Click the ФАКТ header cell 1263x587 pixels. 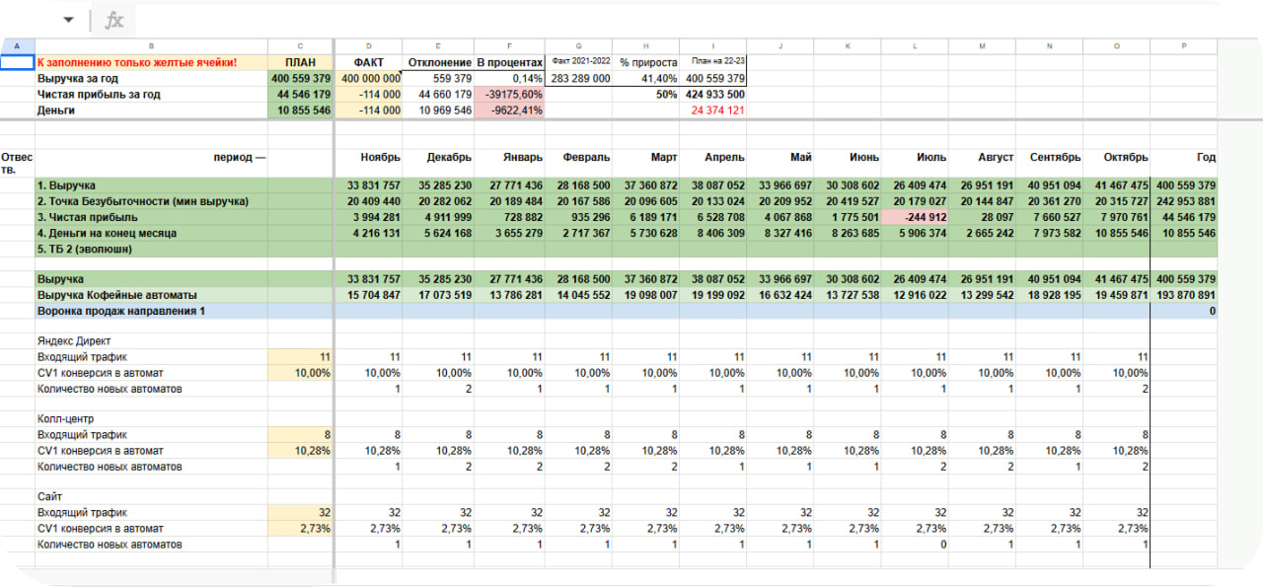point(368,63)
